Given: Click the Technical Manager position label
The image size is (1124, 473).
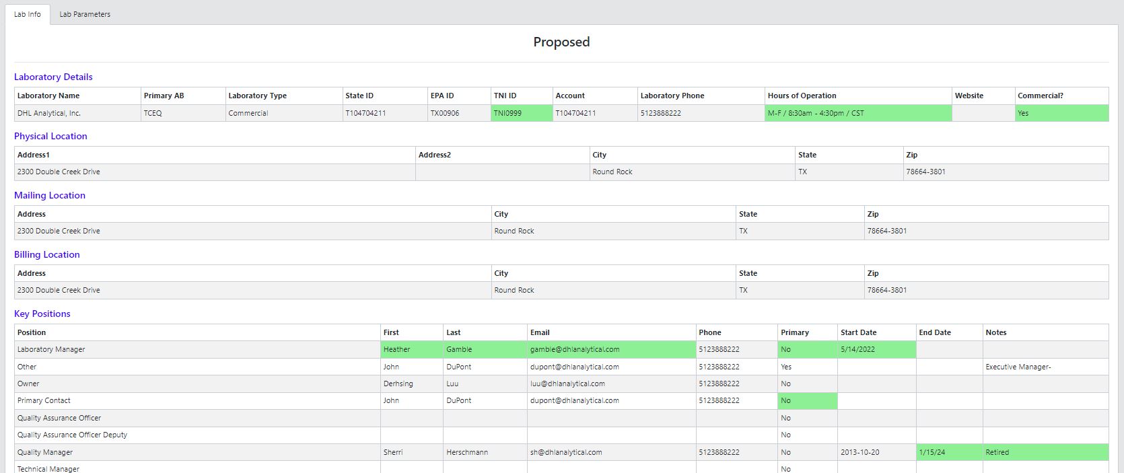Looking at the screenshot, I should tap(48, 469).
